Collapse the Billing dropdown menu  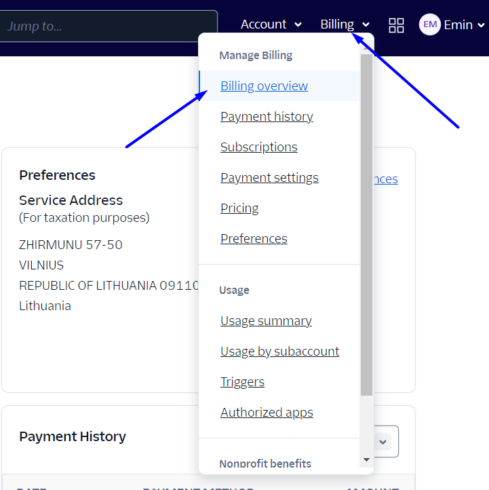[x=345, y=24]
